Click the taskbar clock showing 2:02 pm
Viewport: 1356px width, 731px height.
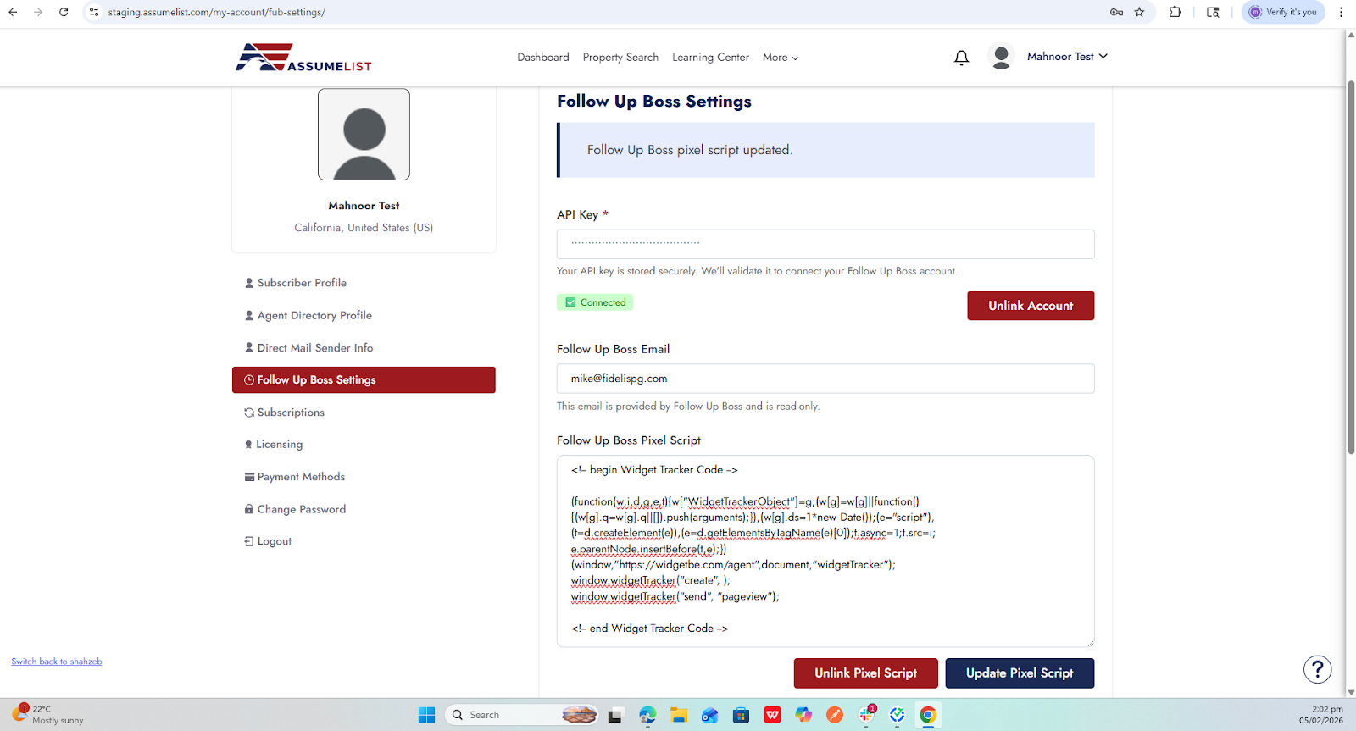click(x=1321, y=715)
